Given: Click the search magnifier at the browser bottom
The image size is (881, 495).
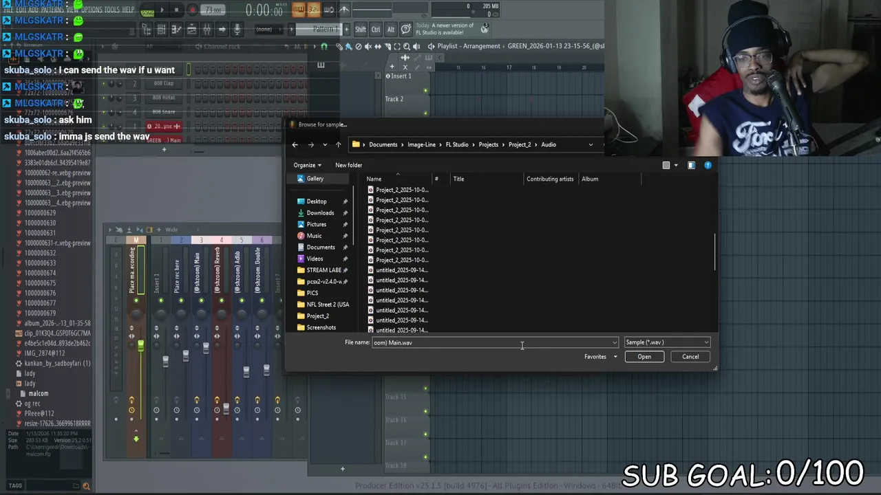Looking at the screenshot, I should click(86, 486).
